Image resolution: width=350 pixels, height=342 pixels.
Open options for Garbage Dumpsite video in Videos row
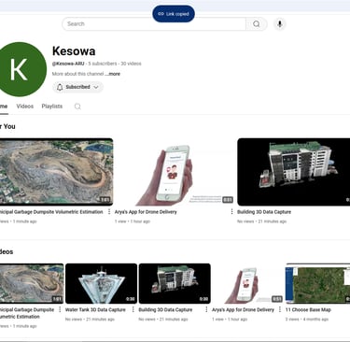pos(60,309)
